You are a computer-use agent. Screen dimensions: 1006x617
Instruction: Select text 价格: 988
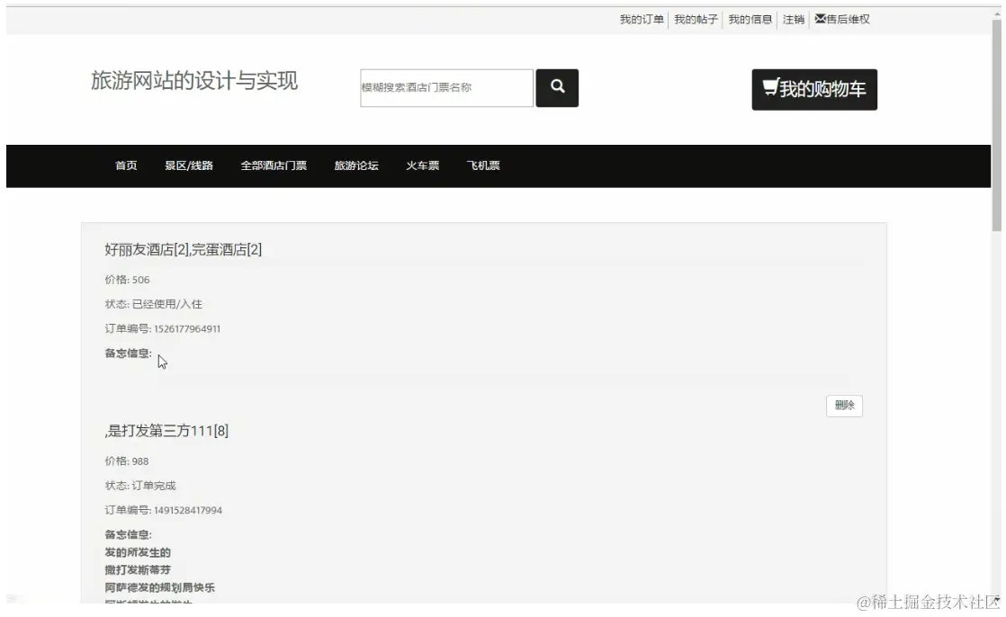click(126, 461)
